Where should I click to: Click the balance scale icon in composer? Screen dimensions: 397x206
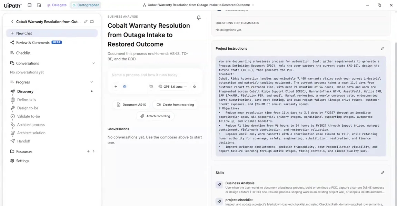pos(125,87)
